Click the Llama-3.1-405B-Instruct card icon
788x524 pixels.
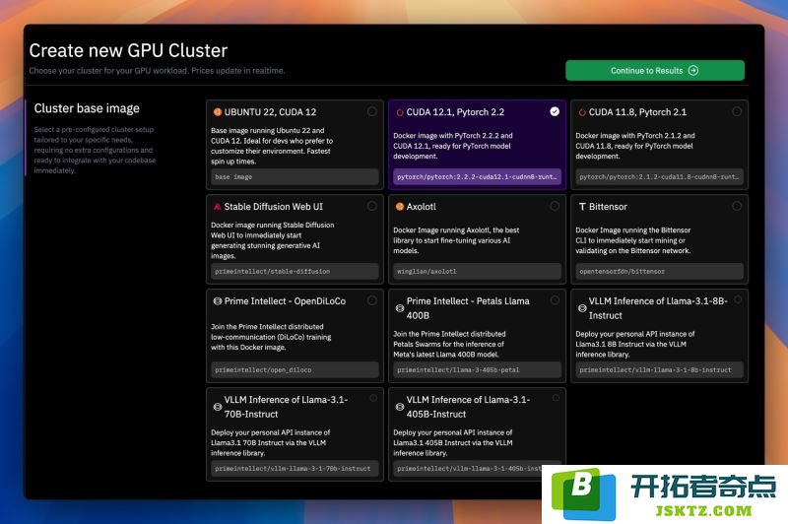(x=400, y=407)
